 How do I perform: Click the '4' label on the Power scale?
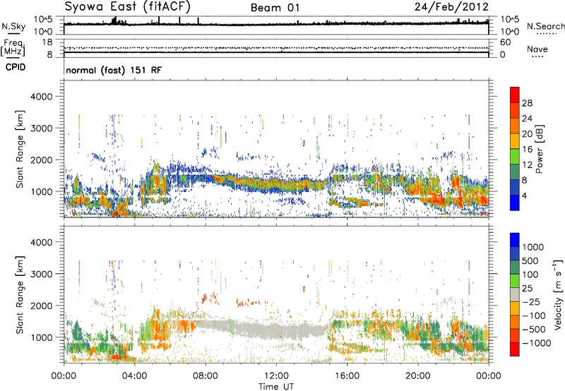point(524,195)
